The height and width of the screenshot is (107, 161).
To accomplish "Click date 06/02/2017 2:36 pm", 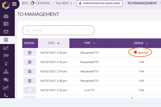I will 54,90.
